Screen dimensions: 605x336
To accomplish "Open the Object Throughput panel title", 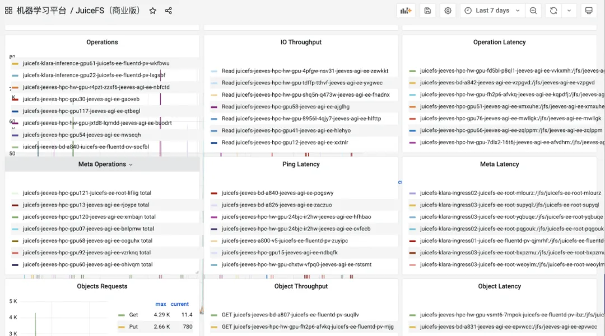I will [x=301, y=286].
